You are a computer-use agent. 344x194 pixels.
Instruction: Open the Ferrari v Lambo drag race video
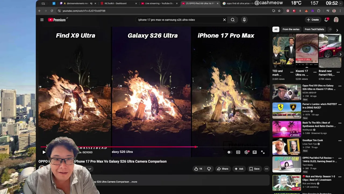tap(287, 110)
